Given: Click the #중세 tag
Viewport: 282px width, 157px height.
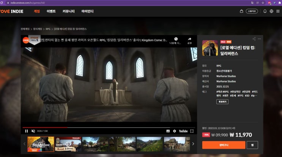Looking at the screenshot, I should click(233, 95).
